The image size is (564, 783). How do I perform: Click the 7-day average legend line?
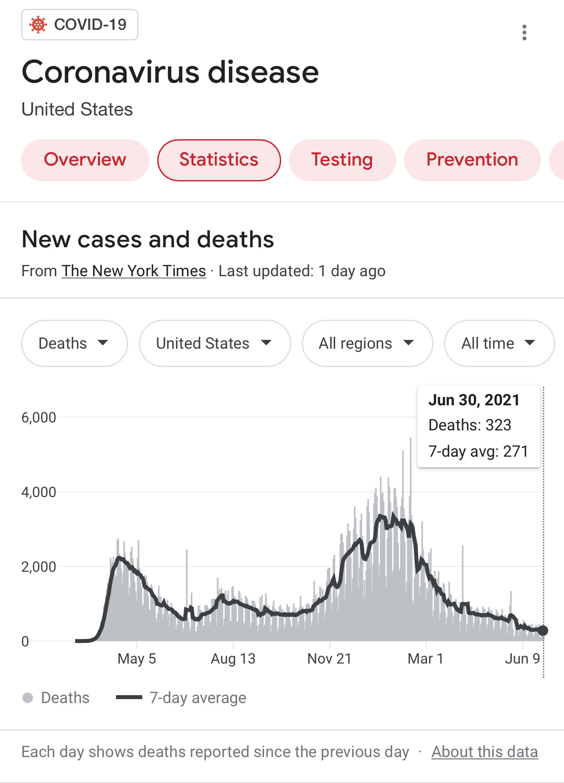[x=129, y=697]
